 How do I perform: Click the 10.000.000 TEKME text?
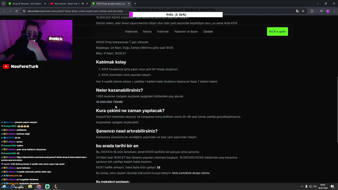(109, 102)
